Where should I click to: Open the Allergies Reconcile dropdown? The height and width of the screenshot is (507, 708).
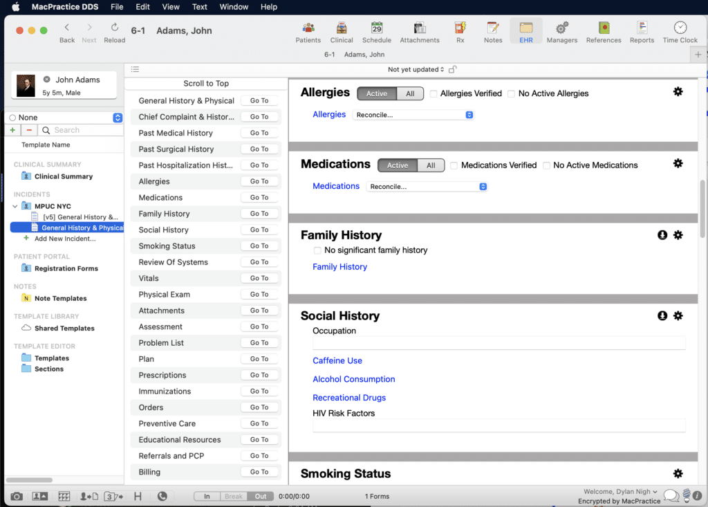point(413,115)
